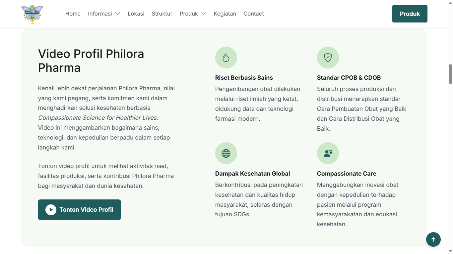This screenshot has width=453, height=254.
Task: Click the Tonton Video Profil button
Action: pyautogui.click(x=79, y=210)
